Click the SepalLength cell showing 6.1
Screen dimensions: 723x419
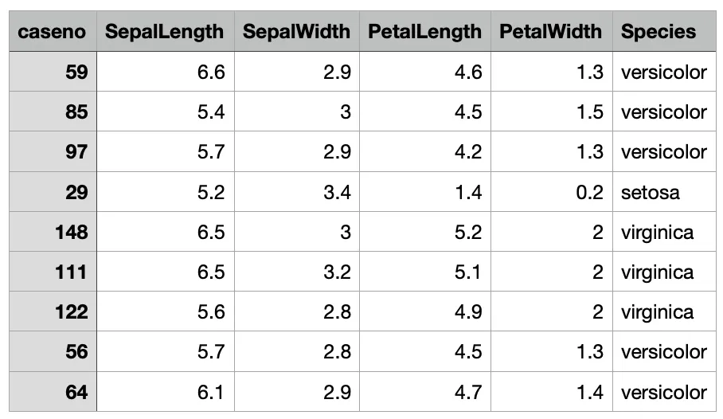point(165,392)
